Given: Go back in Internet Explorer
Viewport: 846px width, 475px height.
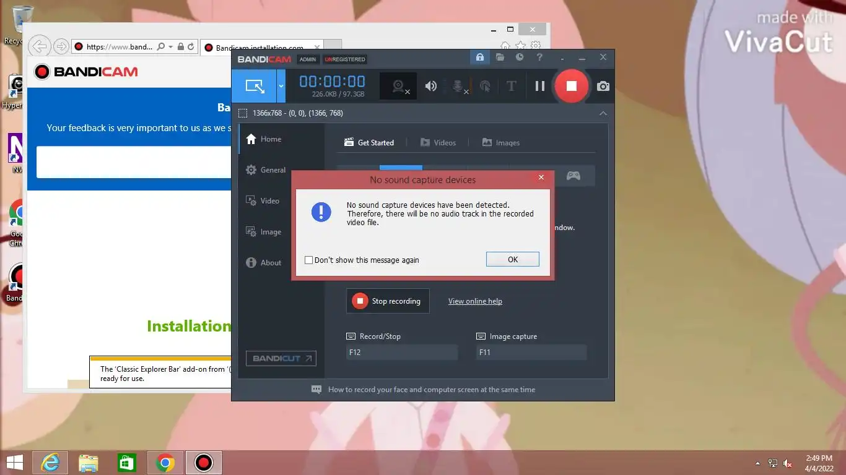Looking at the screenshot, I should [x=39, y=46].
